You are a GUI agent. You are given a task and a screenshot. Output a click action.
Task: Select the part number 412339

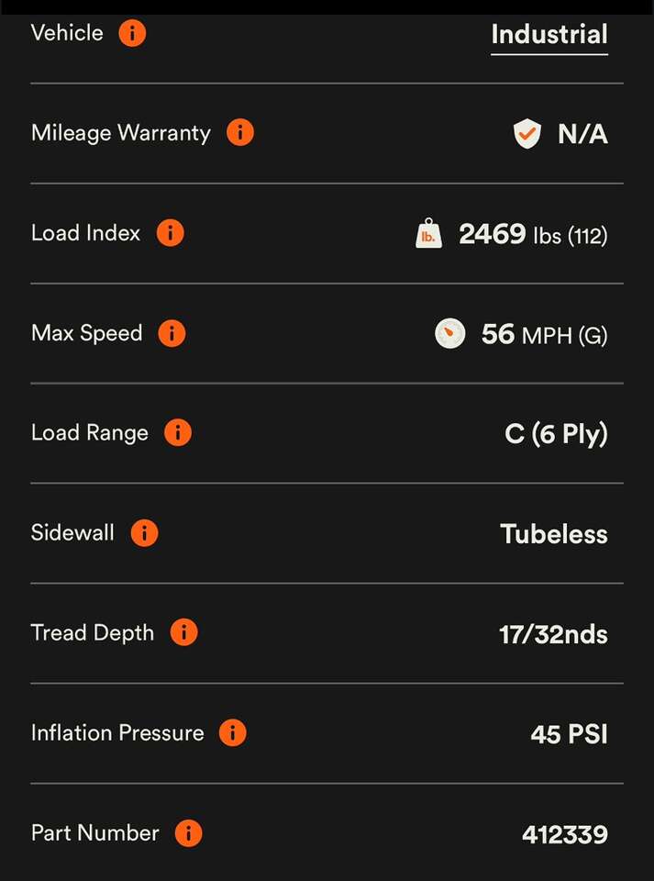pos(564,834)
